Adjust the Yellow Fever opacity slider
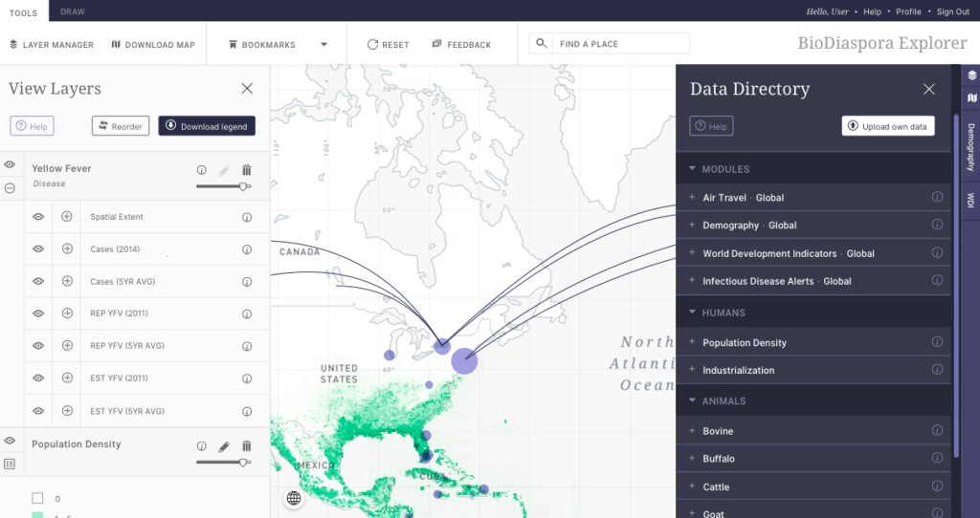980x518 pixels. (x=243, y=186)
